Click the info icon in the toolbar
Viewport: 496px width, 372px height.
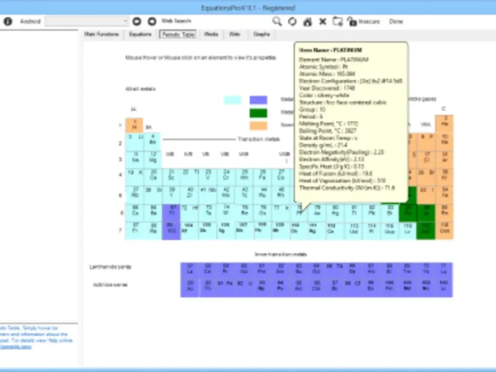[x=8, y=22]
